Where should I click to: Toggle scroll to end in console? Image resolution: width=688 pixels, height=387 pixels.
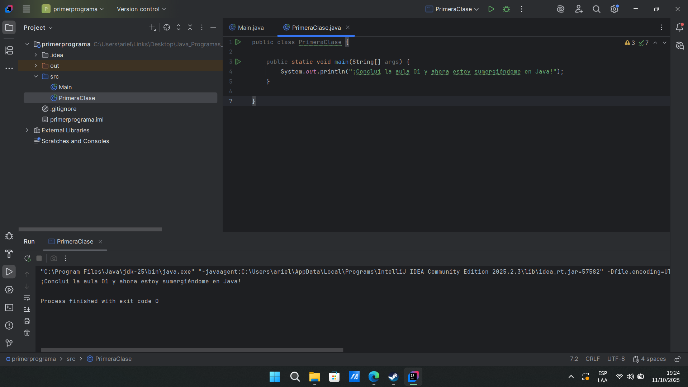[27, 310]
